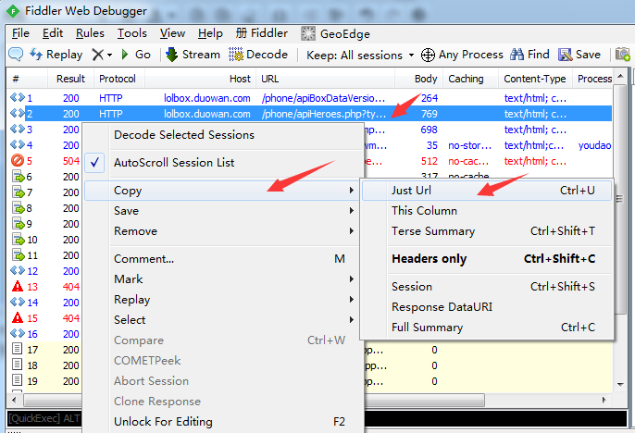Select This Column copy option

pos(487,210)
